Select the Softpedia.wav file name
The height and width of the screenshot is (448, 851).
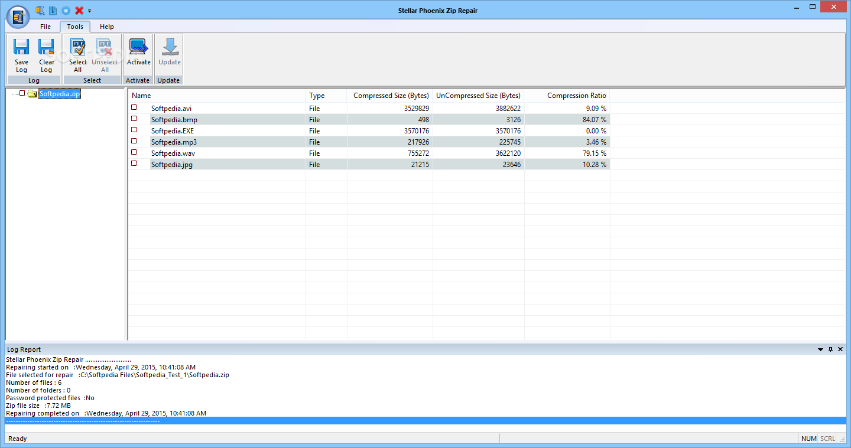tap(173, 153)
